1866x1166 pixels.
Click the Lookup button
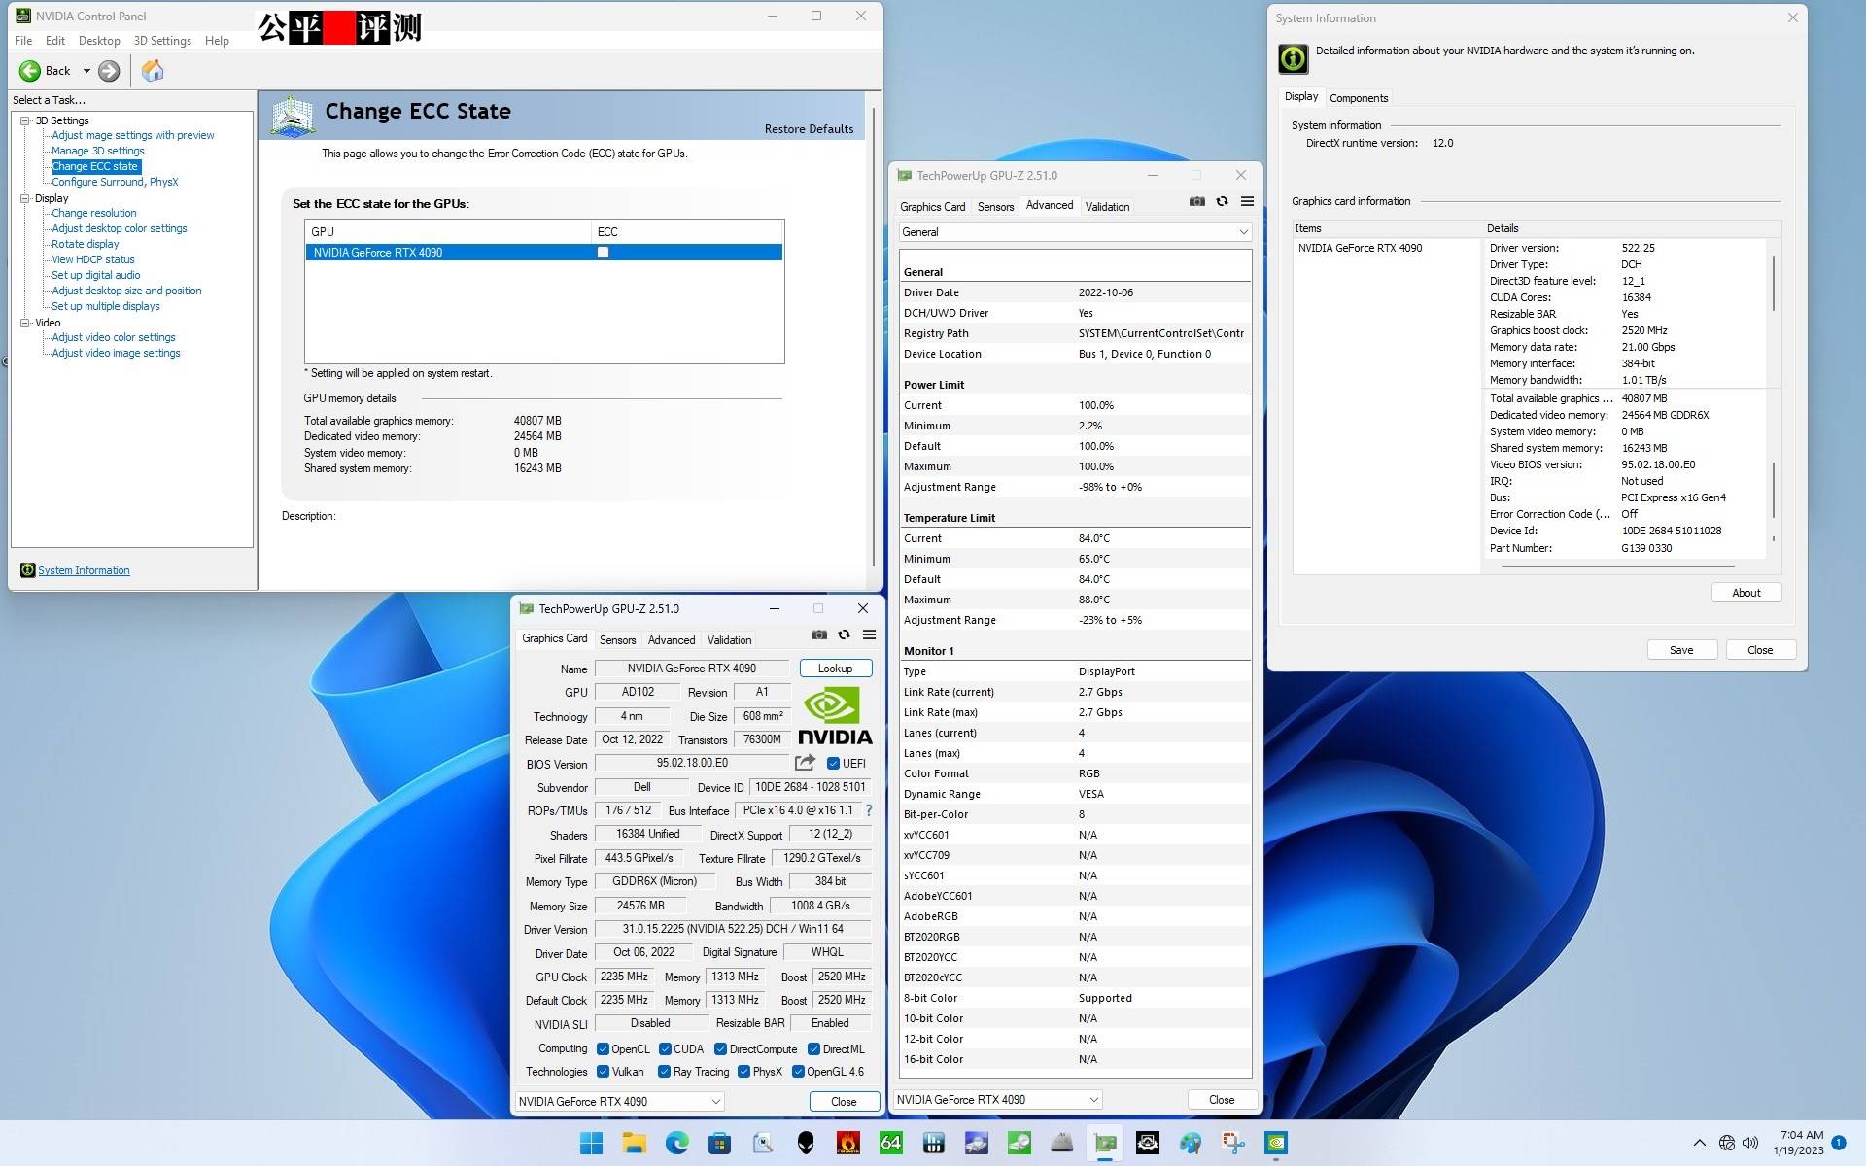point(835,669)
